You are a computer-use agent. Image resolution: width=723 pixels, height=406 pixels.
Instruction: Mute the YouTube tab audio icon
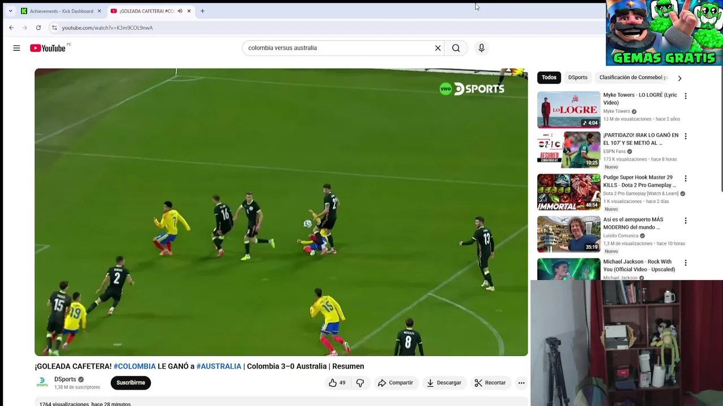[180, 11]
